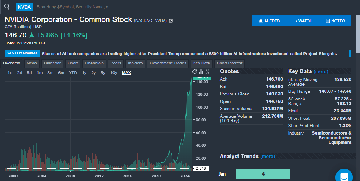Open the chat bubble widget
Image resolution: width=360 pixels, height=181 pixels.
coord(344,176)
